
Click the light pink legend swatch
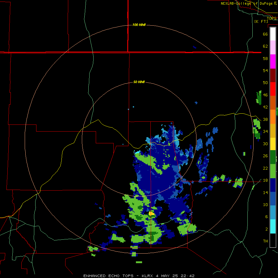[273, 47]
